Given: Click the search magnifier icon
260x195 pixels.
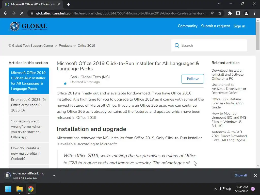Looking at the screenshot, I should pyautogui.click(x=177, y=45).
